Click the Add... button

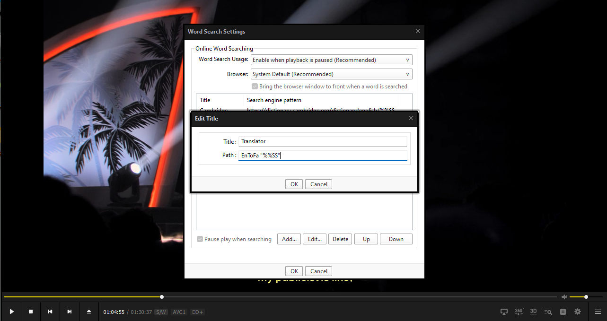[289, 239]
